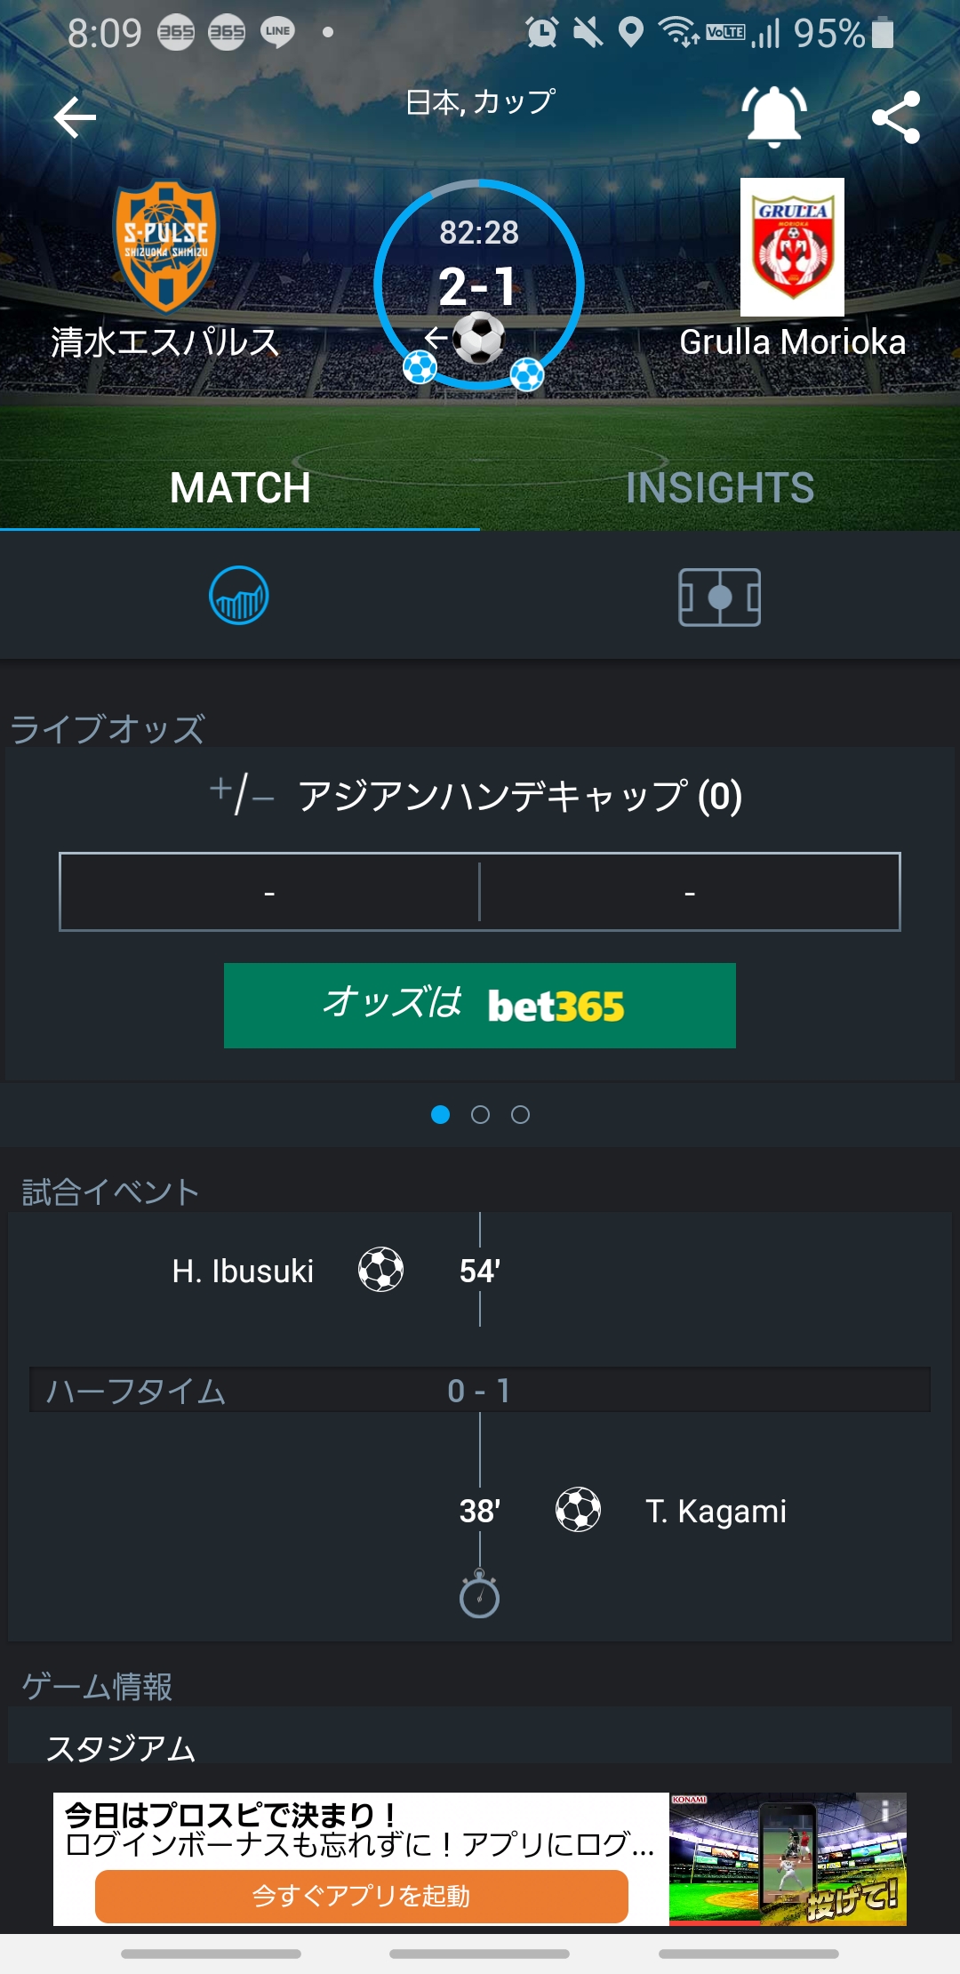
Task: Tap the share icon
Action: (895, 117)
